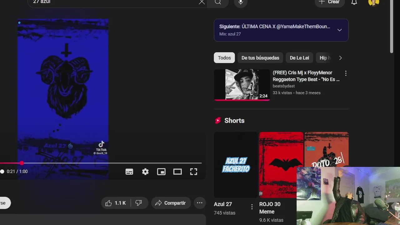The image size is (400, 225).
Task: Open the 'Siguiente: ÚLTIMA CENA' next video
Action: 275,27
